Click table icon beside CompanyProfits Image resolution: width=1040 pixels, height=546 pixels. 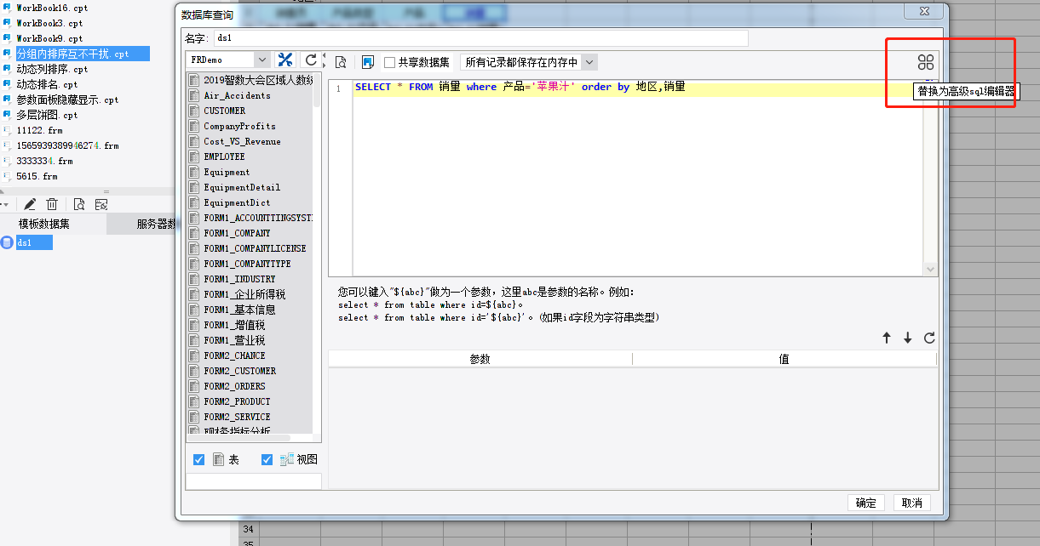(194, 126)
